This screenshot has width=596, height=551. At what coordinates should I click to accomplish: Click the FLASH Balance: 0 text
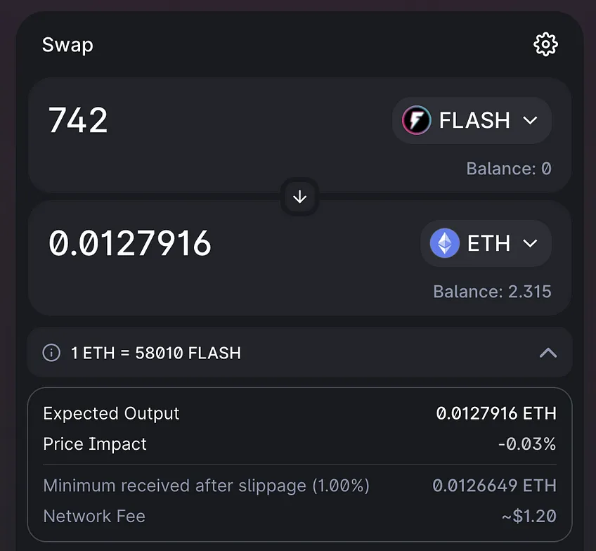coord(509,169)
